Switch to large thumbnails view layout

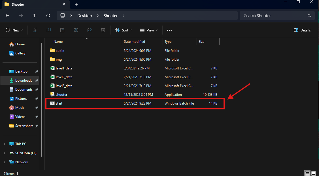coord(314,173)
